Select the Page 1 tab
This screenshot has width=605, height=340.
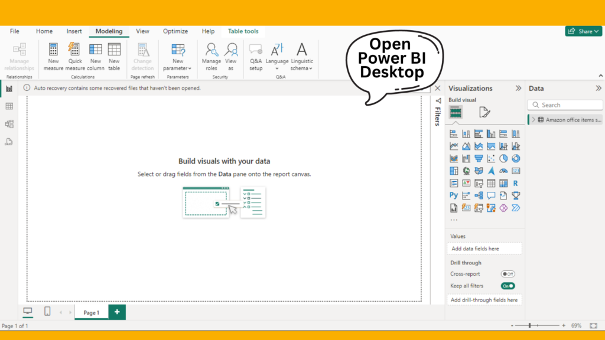(x=92, y=312)
